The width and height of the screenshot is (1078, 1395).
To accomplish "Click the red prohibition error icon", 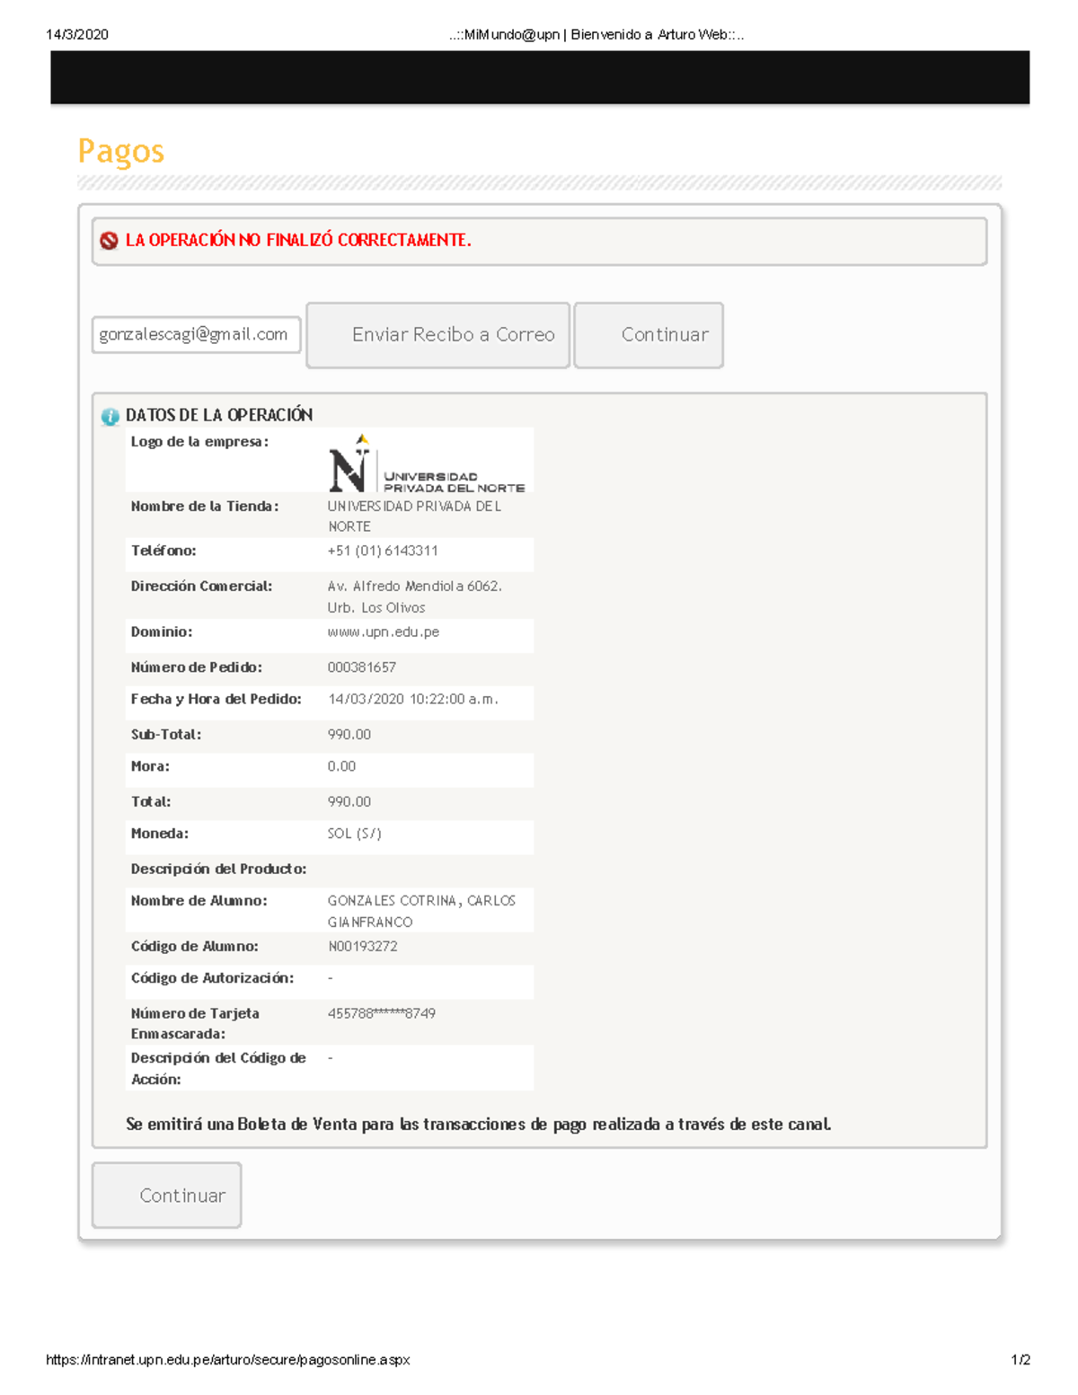I will [x=109, y=240].
